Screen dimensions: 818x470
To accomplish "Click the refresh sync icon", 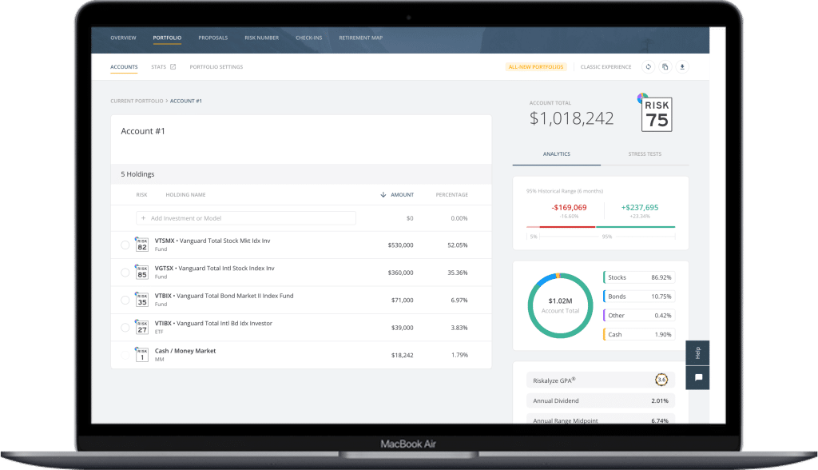I will tap(648, 67).
